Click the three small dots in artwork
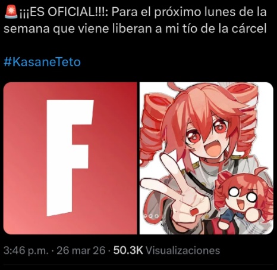The height and width of the screenshot is (270, 277). (152, 216)
